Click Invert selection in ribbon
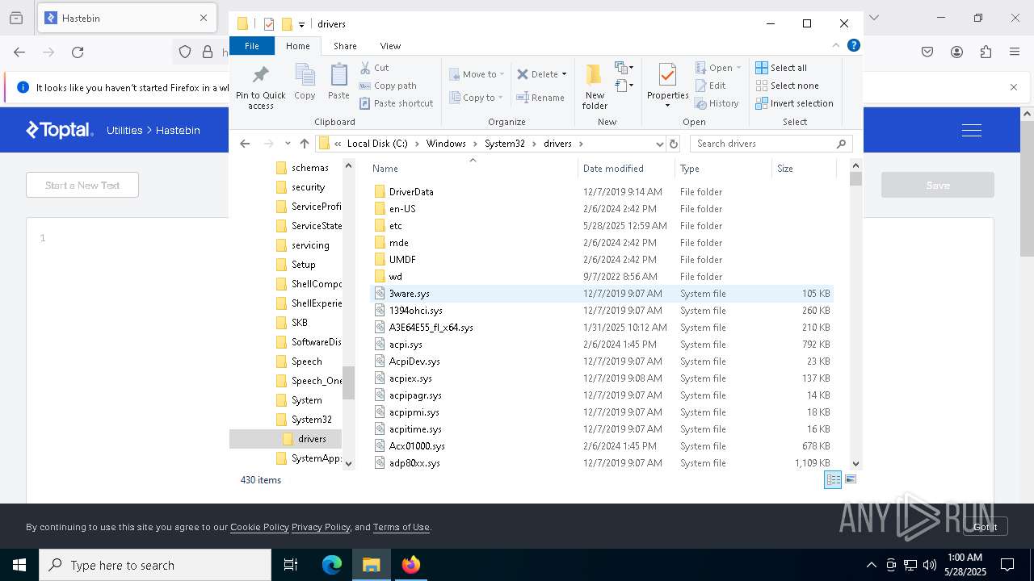Screen dimensions: 1034x581 click(x=795, y=103)
